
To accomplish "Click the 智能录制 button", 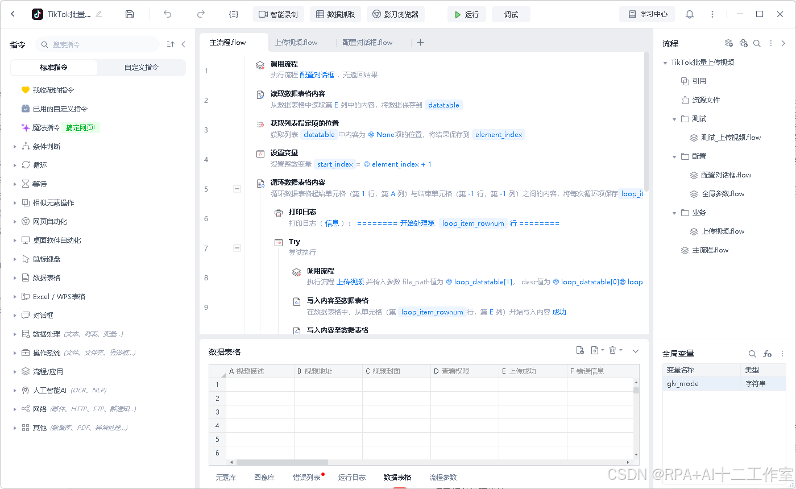I will [279, 14].
